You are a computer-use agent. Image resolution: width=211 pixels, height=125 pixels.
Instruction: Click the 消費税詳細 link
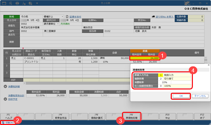tap(14, 87)
